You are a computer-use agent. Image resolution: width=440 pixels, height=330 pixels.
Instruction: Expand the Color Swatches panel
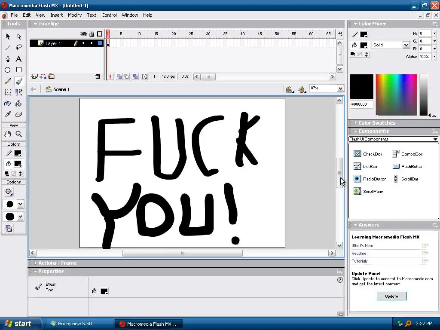355,123
